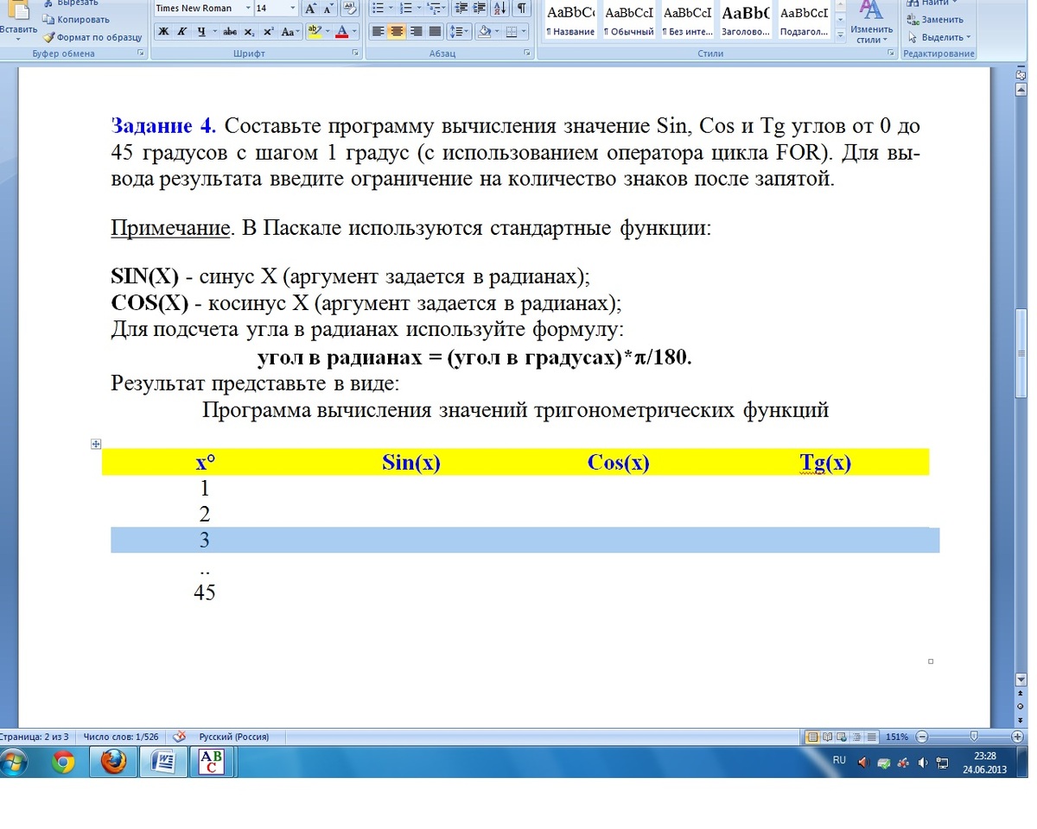Toggle bold formatting (Ж)
Screen dimensions: 1037x829
[x=162, y=32]
